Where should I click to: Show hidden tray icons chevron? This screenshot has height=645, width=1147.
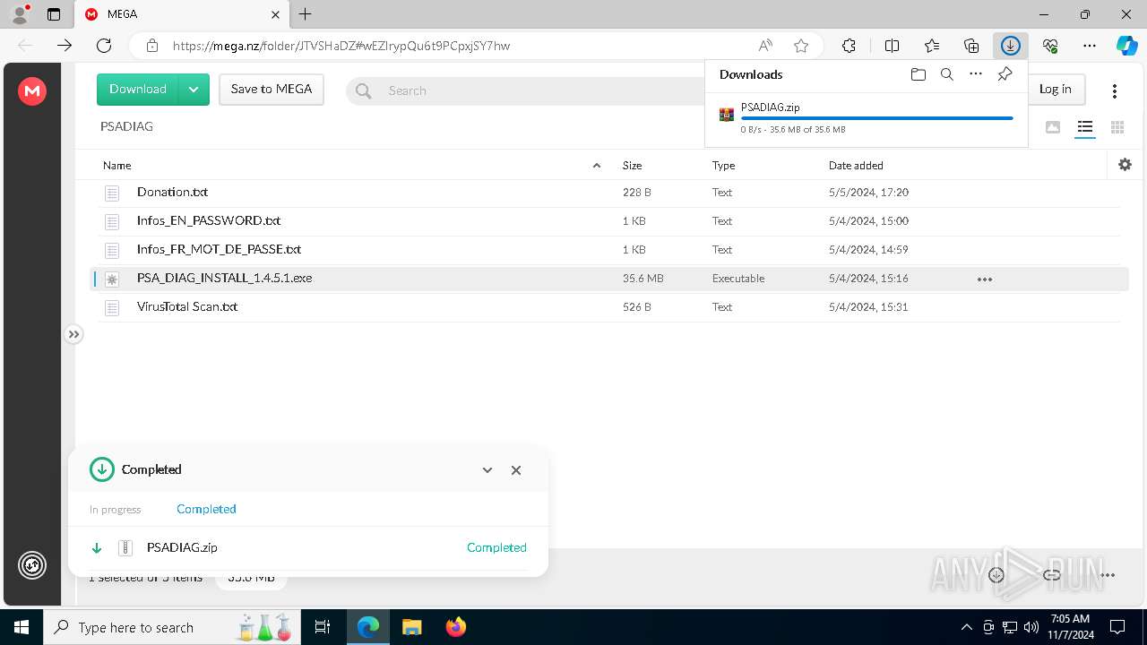[966, 627]
